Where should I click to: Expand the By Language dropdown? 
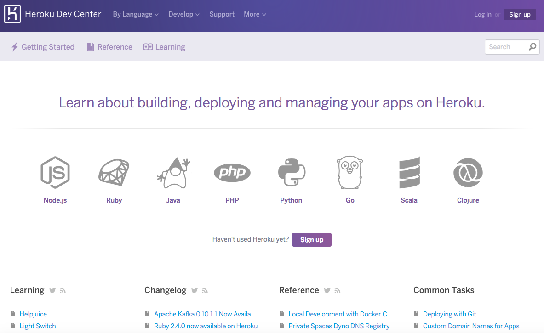(135, 14)
